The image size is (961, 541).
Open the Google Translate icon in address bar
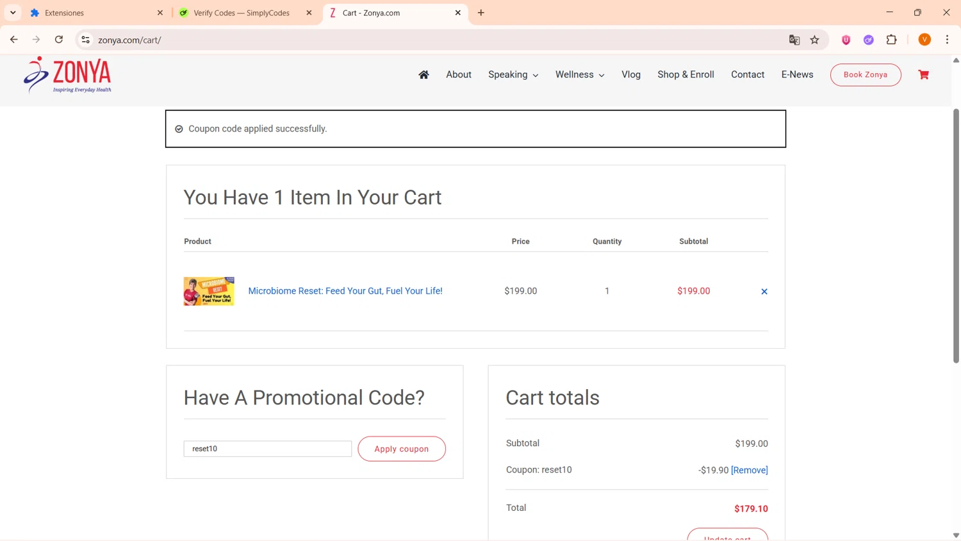[794, 40]
